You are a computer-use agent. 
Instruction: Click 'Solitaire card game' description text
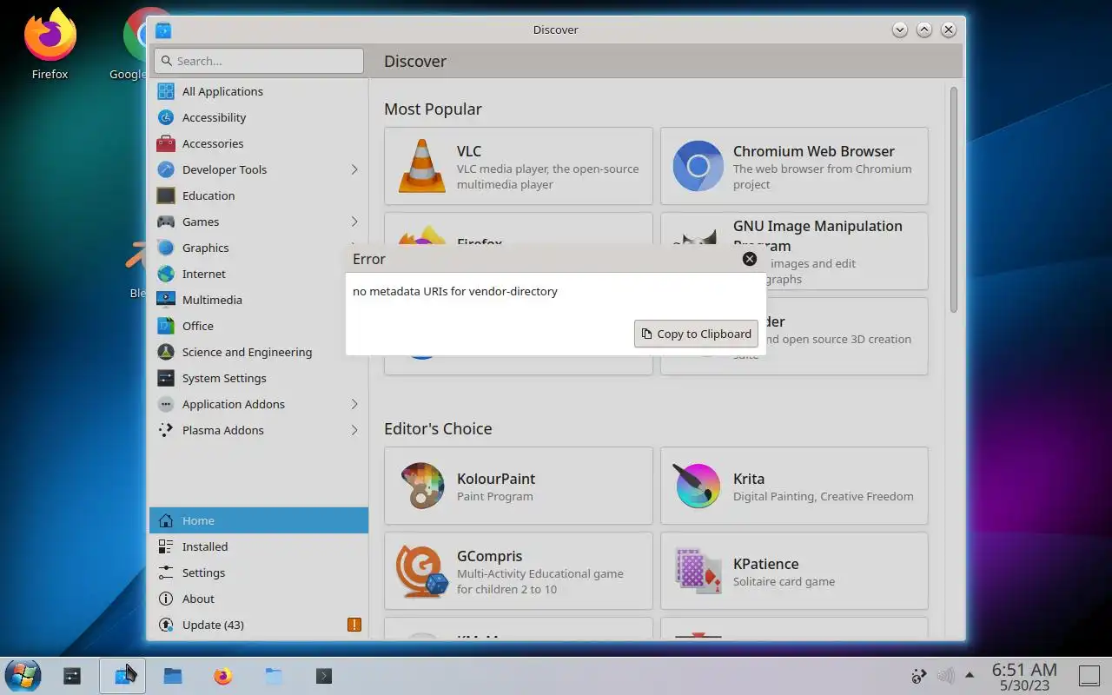click(784, 582)
